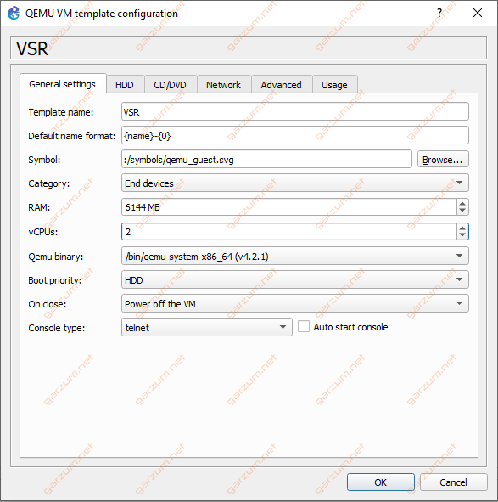Open the Category dropdown

coord(295,183)
